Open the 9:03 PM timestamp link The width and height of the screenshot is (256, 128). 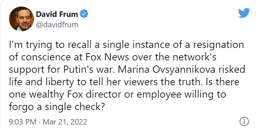[x=22, y=122]
